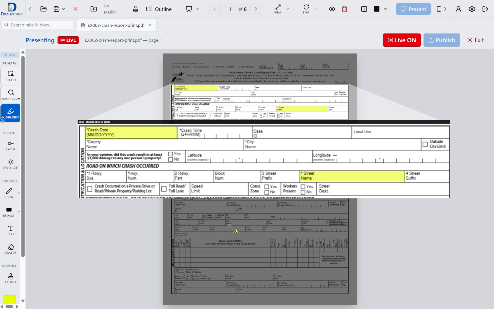
Task: Pick the Highlight tool
Action: [x=11, y=113]
